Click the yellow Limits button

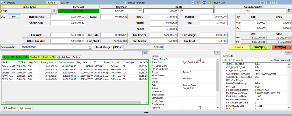(239, 47)
